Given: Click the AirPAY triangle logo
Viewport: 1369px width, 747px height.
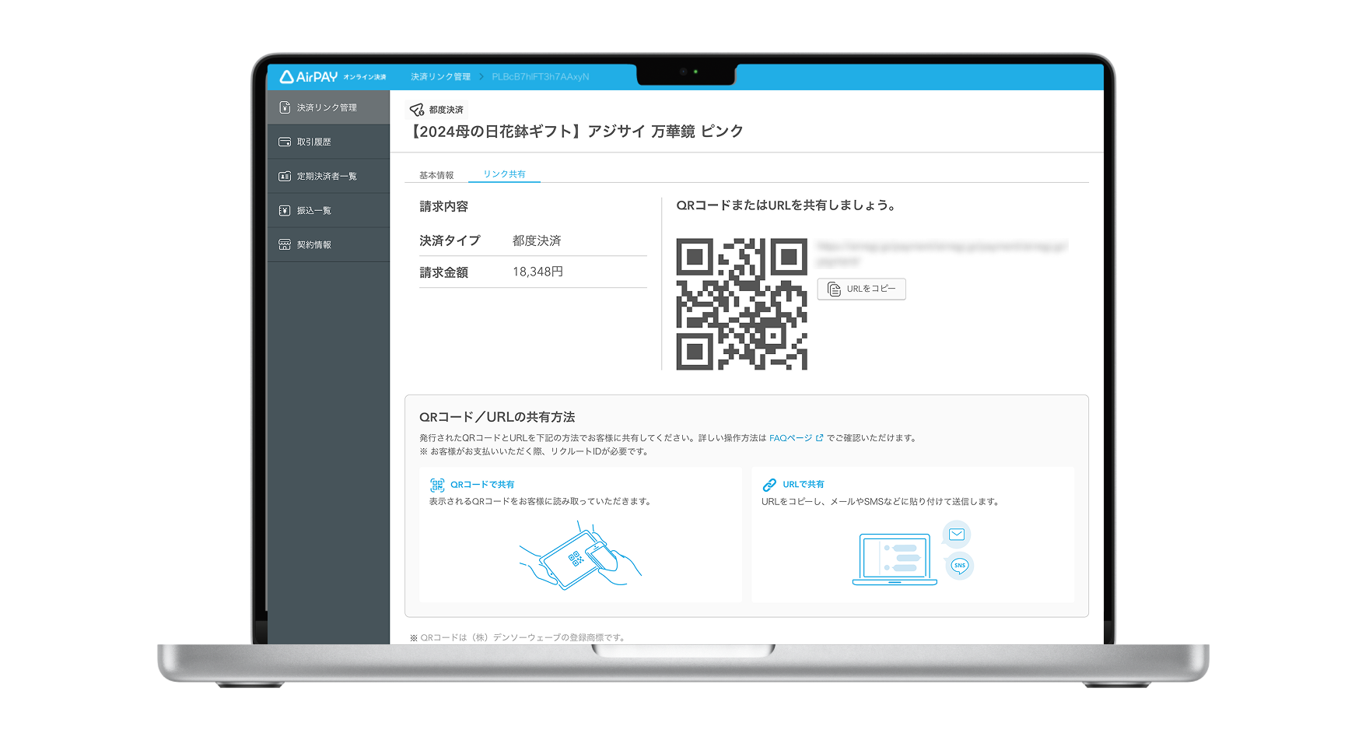Looking at the screenshot, I should (x=287, y=77).
